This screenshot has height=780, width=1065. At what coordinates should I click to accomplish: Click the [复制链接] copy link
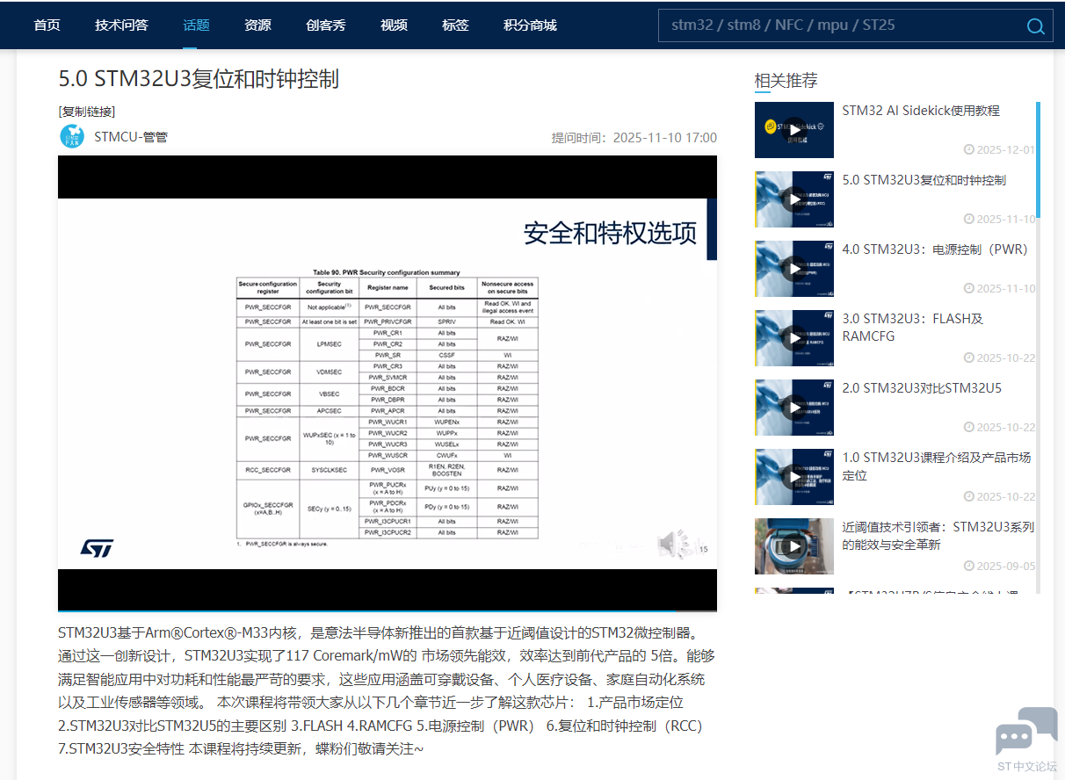pos(87,112)
